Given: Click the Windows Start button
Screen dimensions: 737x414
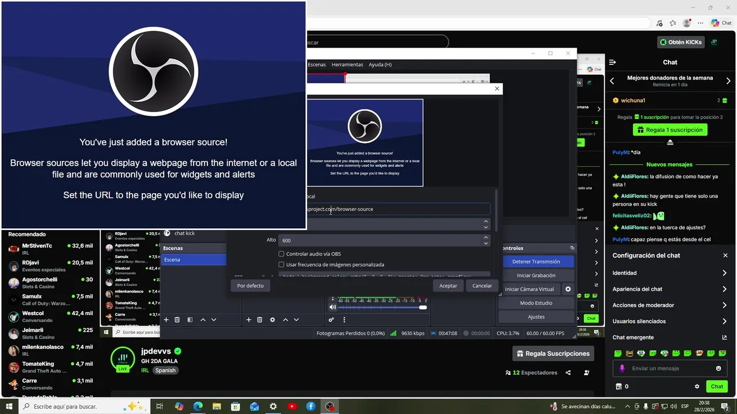Looking at the screenshot, I should pyautogui.click(x=10, y=407).
